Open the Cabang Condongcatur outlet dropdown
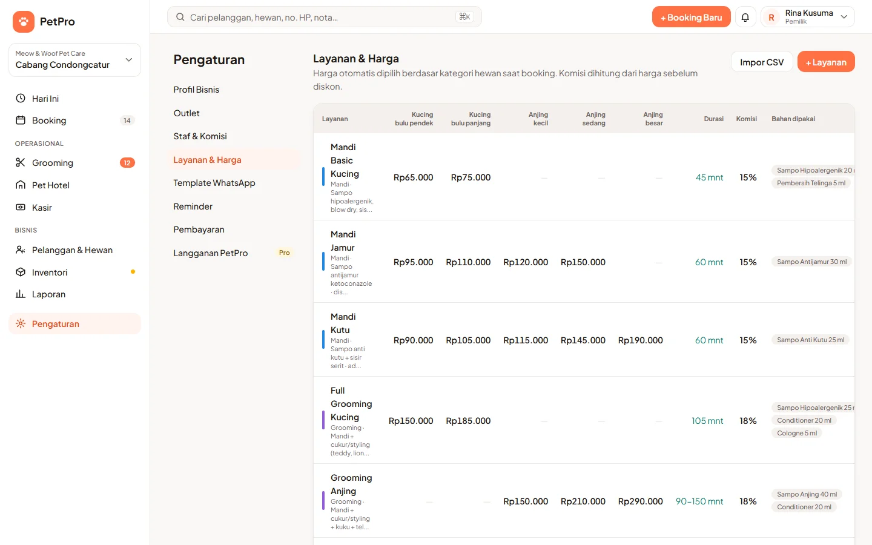The height and width of the screenshot is (545, 872). click(74, 60)
